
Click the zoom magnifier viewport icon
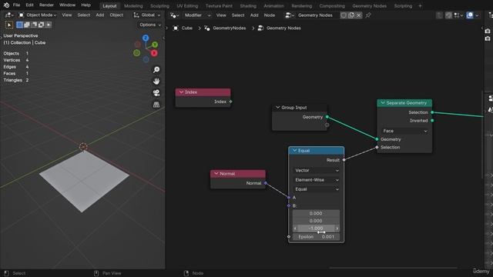pyautogui.click(x=156, y=70)
